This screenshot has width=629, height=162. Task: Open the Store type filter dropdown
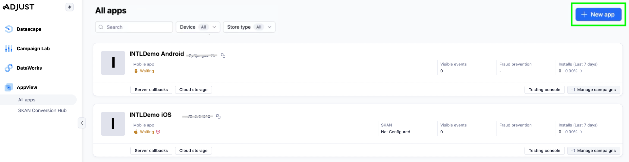249,27
